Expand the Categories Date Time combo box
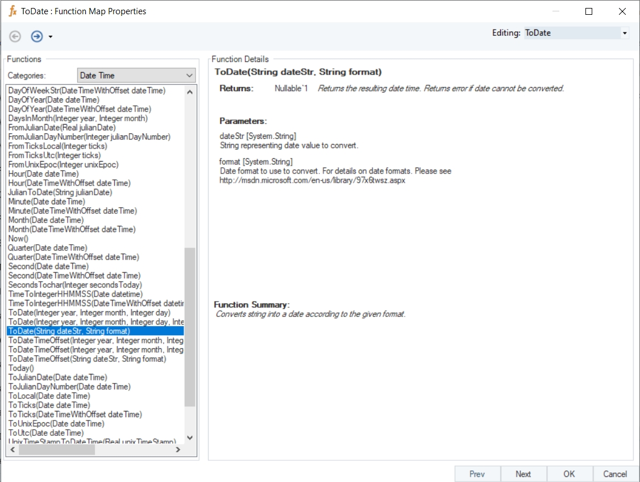This screenshot has height=482, width=640. pyautogui.click(x=189, y=75)
